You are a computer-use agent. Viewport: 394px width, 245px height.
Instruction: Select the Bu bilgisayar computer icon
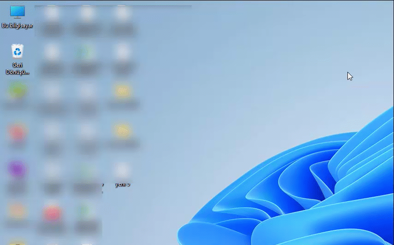pyautogui.click(x=18, y=12)
